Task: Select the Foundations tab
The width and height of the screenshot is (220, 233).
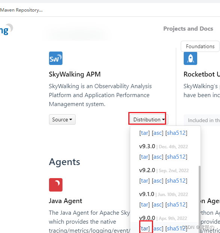Action: [x=200, y=46]
